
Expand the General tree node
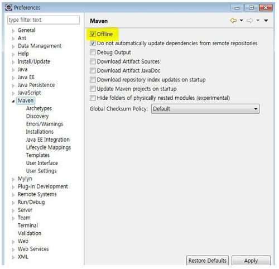[x=13, y=31]
